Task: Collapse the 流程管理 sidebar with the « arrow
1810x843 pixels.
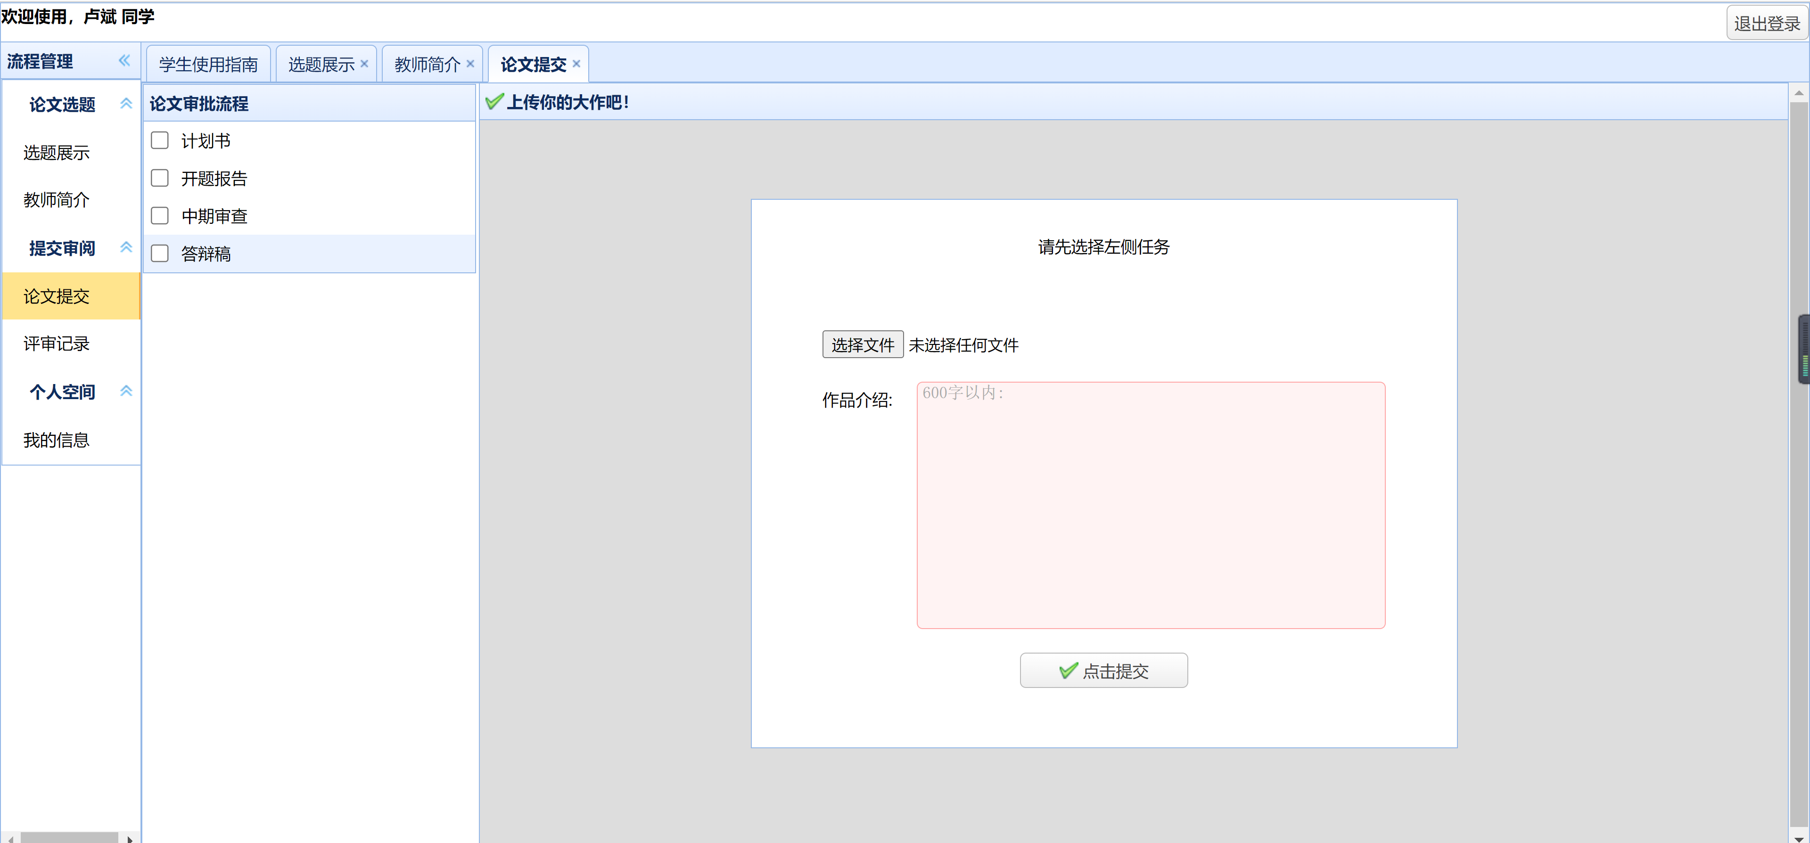Action: pos(124,60)
